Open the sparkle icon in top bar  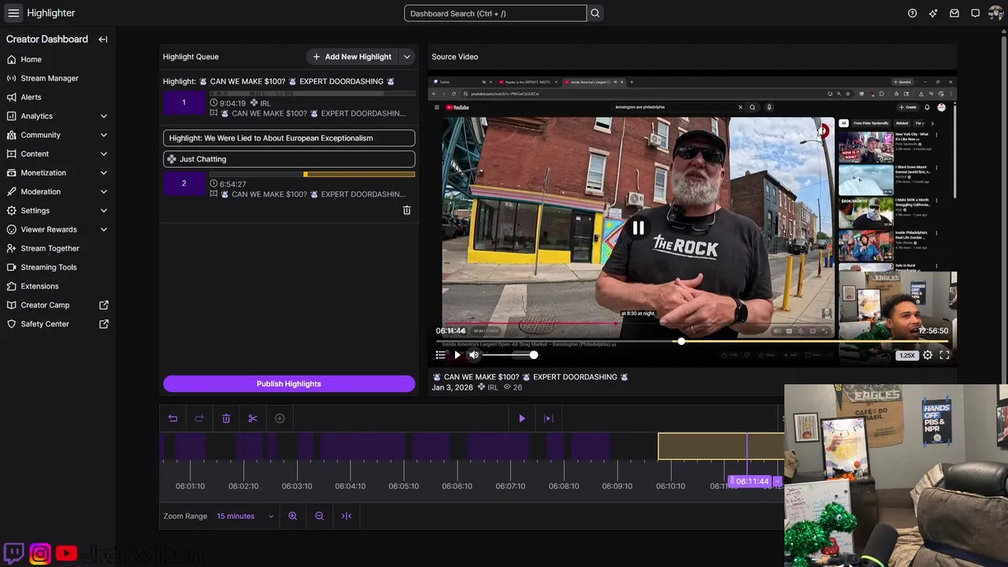[x=933, y=13]
